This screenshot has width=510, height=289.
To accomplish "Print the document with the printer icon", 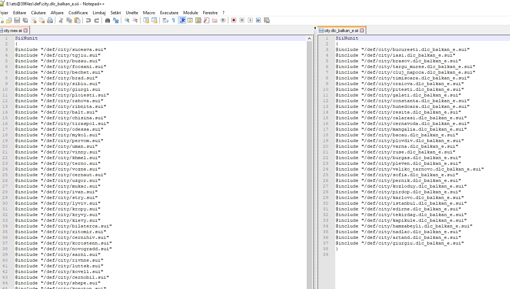I will click(50, 20).
